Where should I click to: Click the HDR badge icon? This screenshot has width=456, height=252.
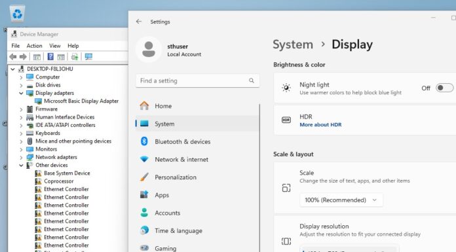point(286,120)
